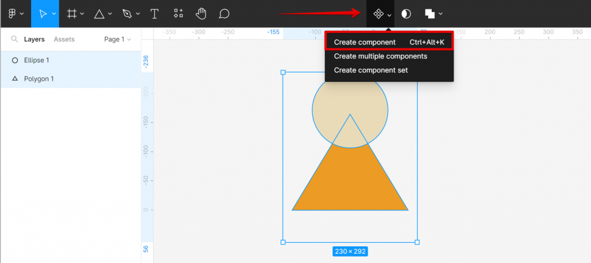591x263 pixels.
Task: Expand the Move tool options arrow
Action: tap(54, 14)
